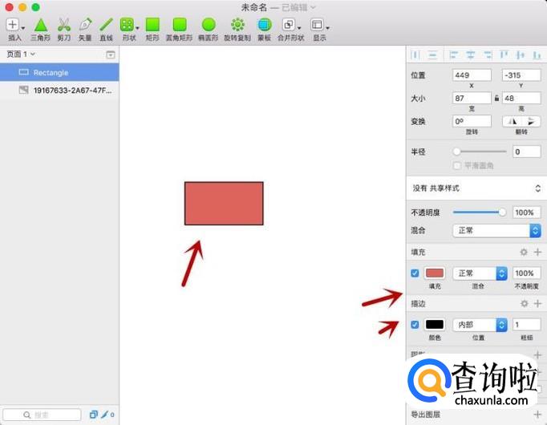Toggle the pages list collapse icon
This screenshot has height=425, width=547.
[110, 55]
